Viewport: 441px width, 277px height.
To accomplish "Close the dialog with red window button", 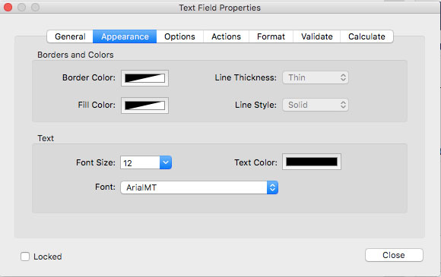I will pos(8,8).
